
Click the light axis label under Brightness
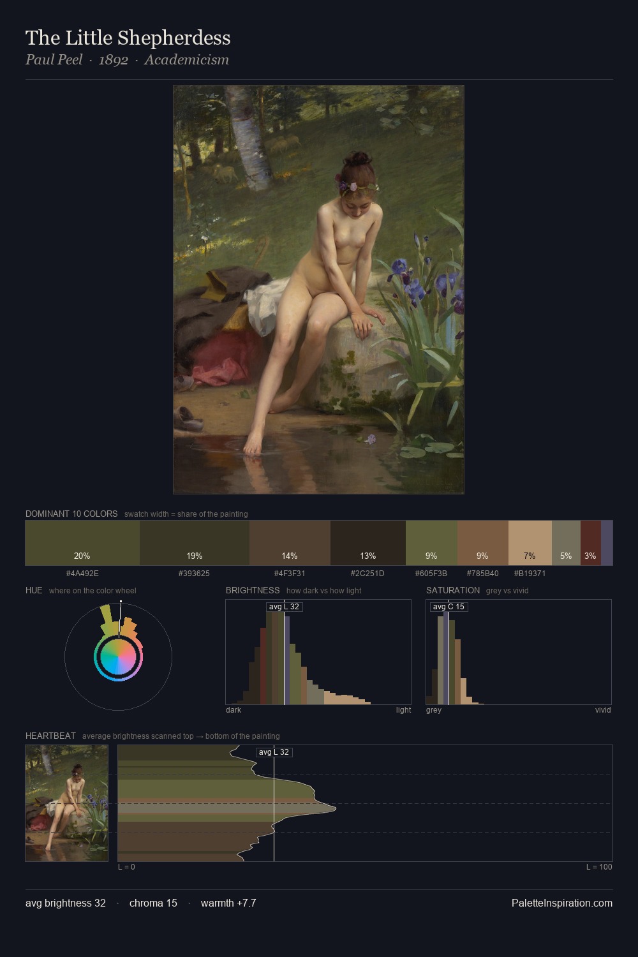coord(404,710)
